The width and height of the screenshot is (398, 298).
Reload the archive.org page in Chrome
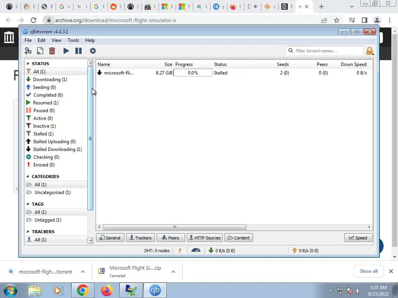point(33,20)
